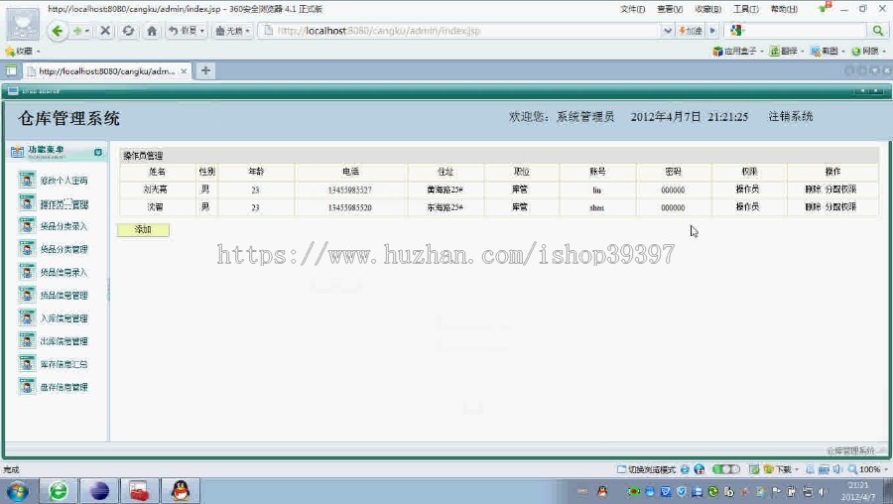This screenshot has height=504, width=893.
Task: Open the green e browser taskbar icon
Action: (x=59, y=491)
